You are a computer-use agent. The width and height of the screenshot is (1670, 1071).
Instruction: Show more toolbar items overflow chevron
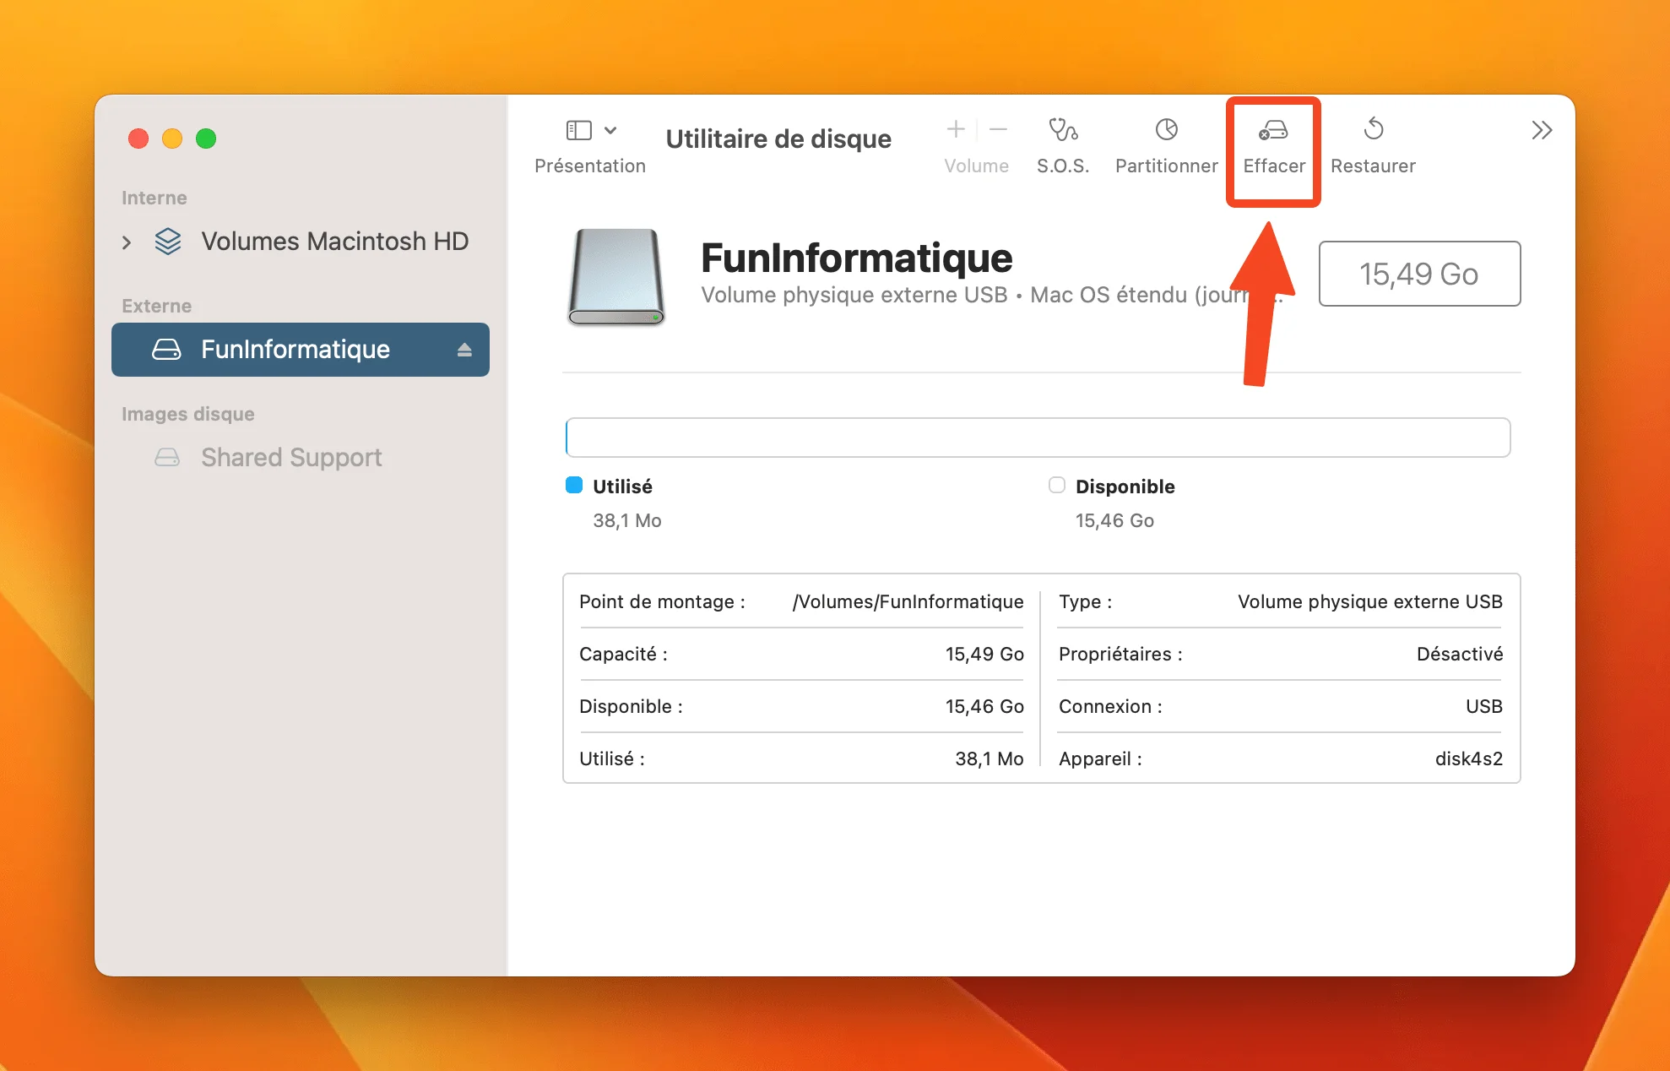click(x=1542, y=130)
